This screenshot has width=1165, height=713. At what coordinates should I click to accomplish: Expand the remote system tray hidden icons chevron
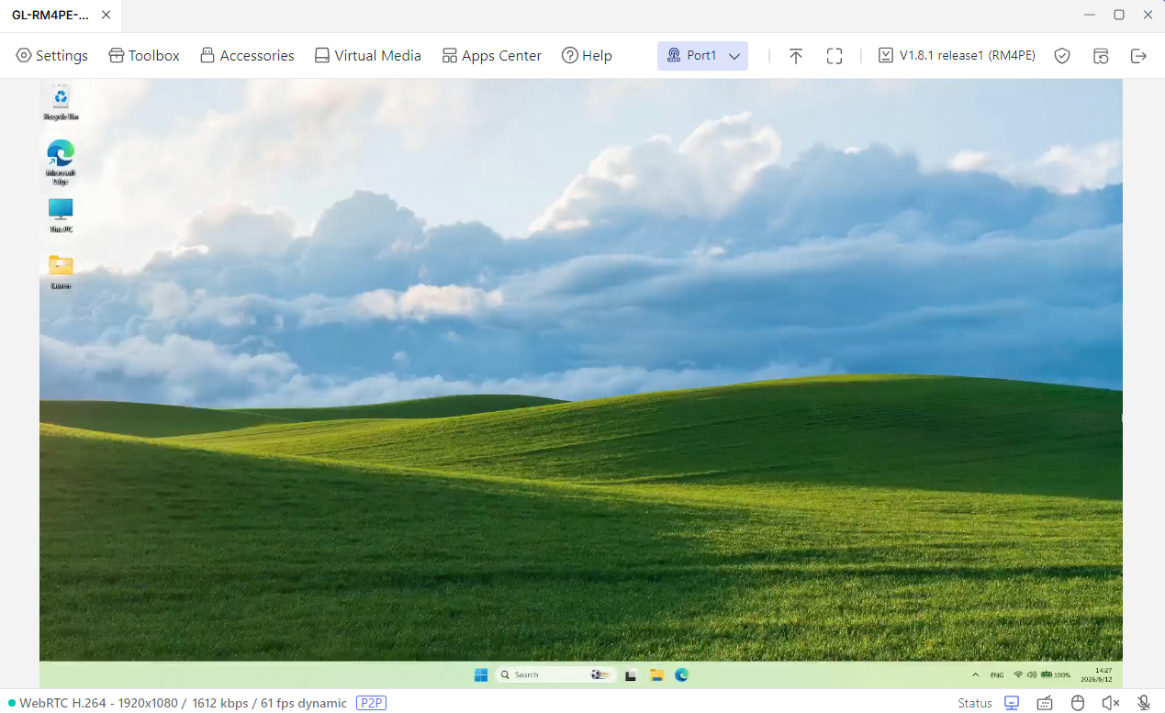tap(975, 674)
